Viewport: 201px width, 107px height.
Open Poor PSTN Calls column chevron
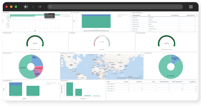(179, 15)
